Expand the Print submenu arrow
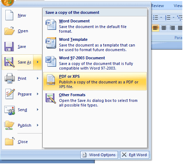The width and height of the screenshot is (183, 164). click(38, 78)
